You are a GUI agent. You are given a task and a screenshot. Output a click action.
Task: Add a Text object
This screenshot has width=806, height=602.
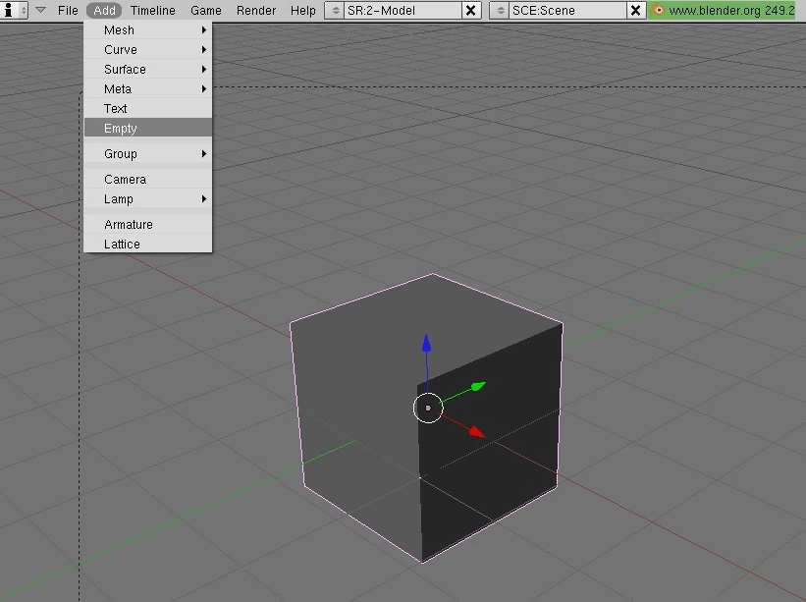[x=148, y=108]
